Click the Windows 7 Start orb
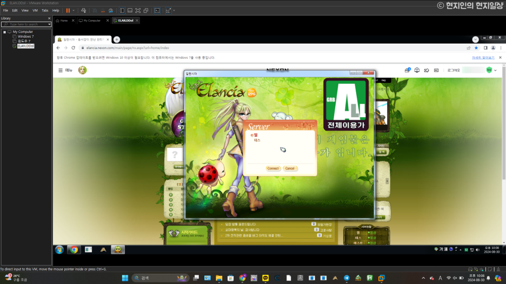 [59, 249]
